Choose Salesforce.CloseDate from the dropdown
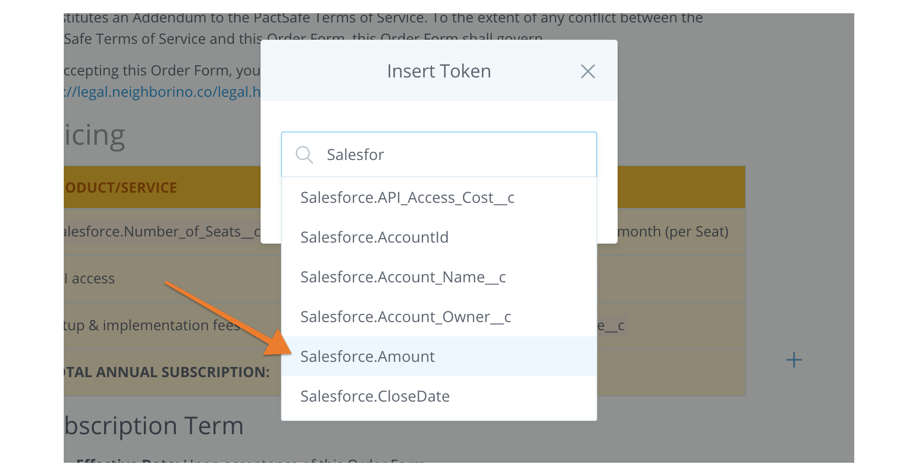The image size is (918, 476). (x=375, y=396)
